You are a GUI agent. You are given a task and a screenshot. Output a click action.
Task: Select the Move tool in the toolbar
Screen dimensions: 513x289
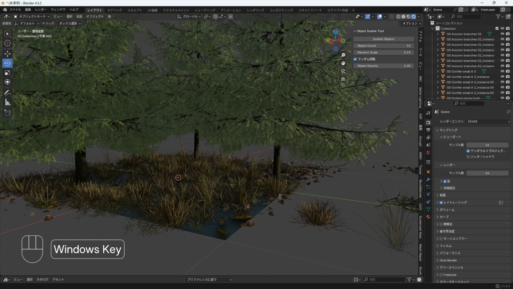[7, 53]
